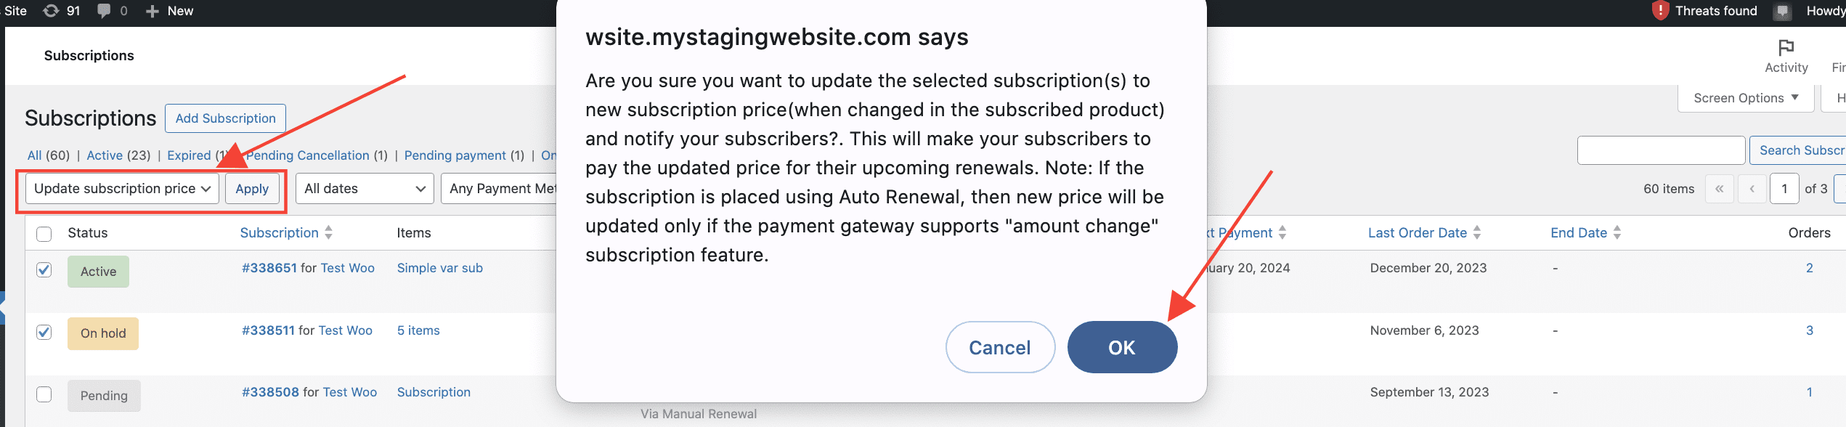Image resolution: width=1846 pixels, height=427 pixels.
Task: Sort the Subscription column with its arrows
Action: click(x=328, y=232)
